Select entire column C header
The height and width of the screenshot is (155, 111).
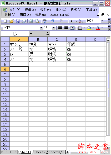(x=57, y=39)
